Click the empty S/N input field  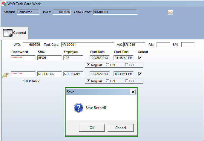click(x=188, y=45)
